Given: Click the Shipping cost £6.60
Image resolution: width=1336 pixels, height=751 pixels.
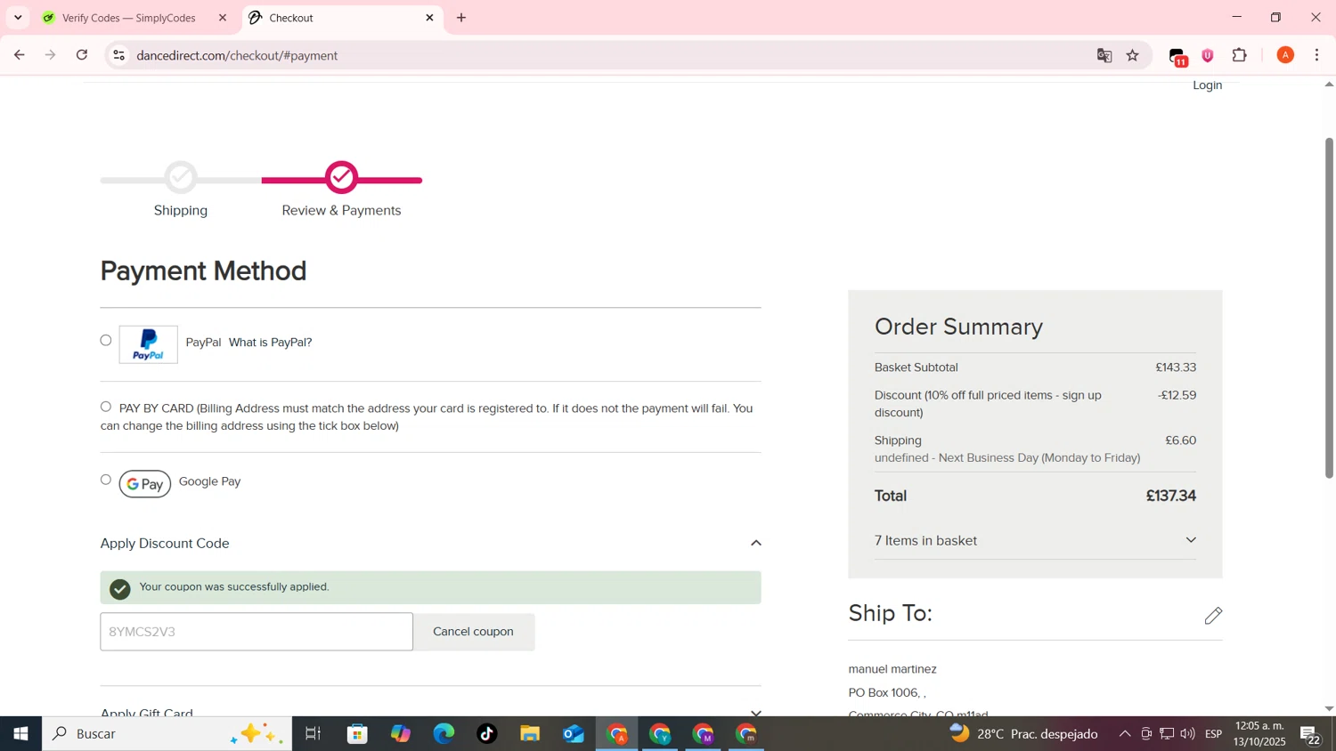Looking at the screenshot, I should (1181, 440).
